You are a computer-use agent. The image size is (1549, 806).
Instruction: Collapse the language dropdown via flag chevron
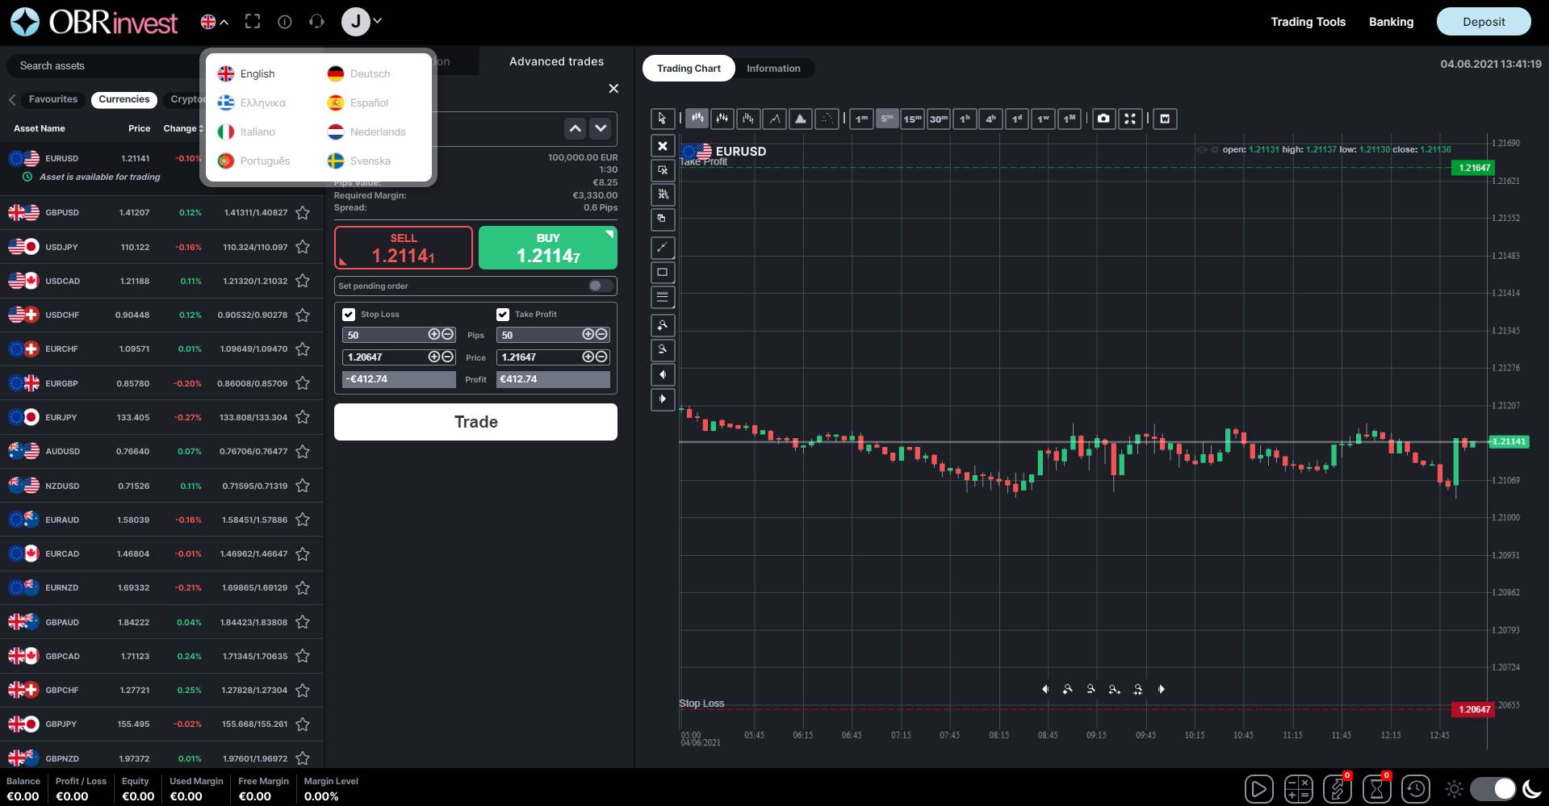(224, 22)
